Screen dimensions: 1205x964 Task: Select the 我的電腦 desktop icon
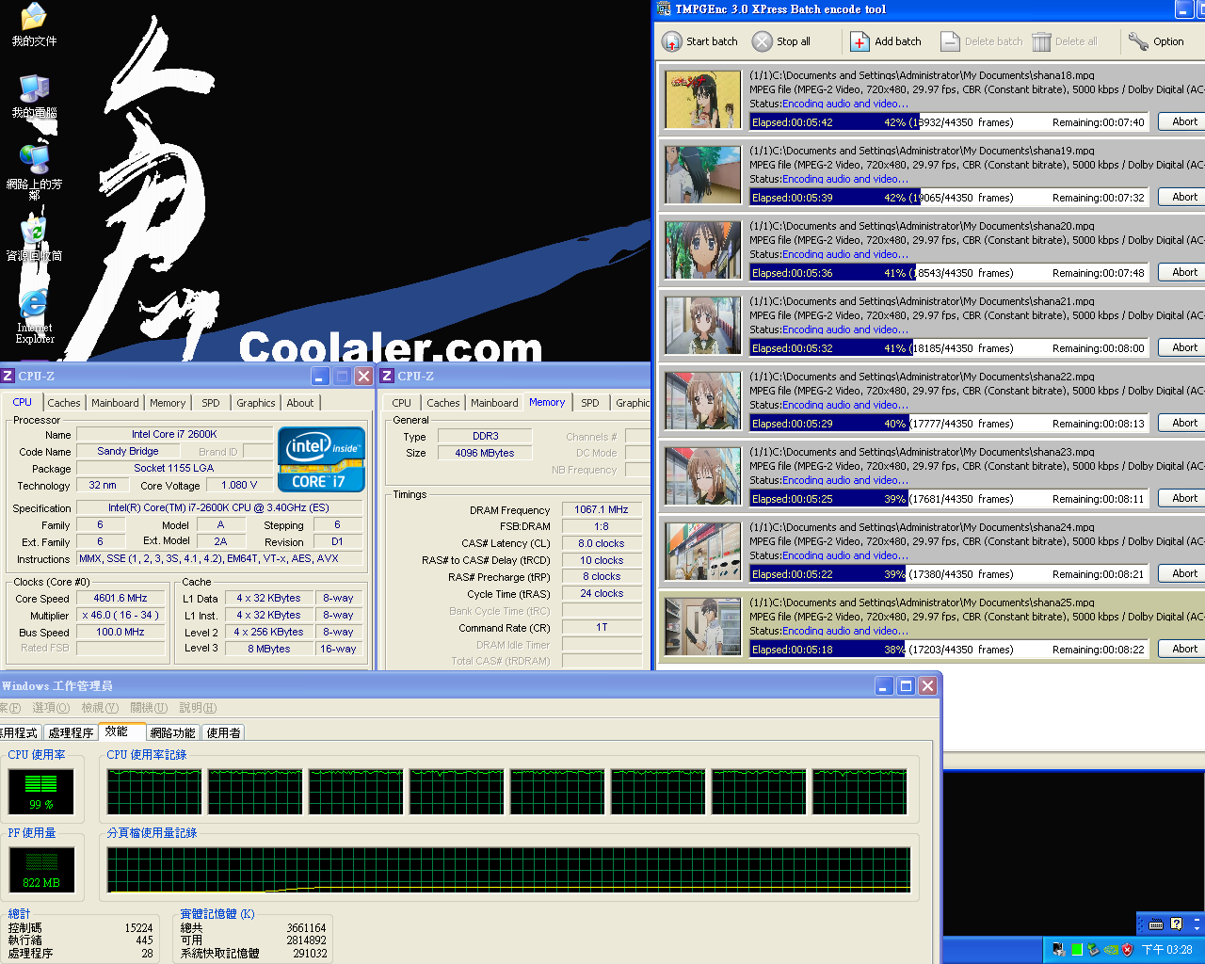[34, 97]
